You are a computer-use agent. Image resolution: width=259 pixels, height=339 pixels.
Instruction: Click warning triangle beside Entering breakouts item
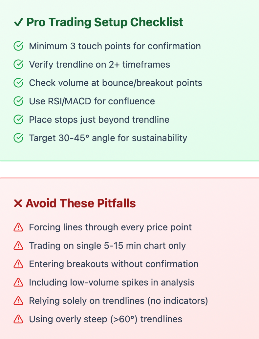18,264
